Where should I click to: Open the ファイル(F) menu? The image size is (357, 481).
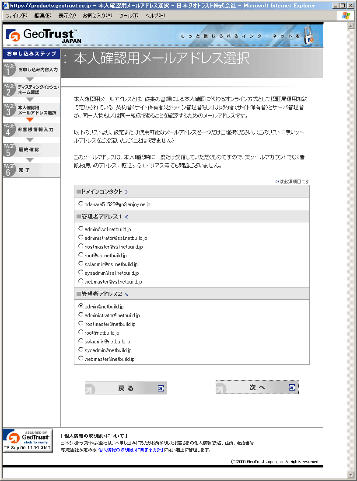[17, 16]
